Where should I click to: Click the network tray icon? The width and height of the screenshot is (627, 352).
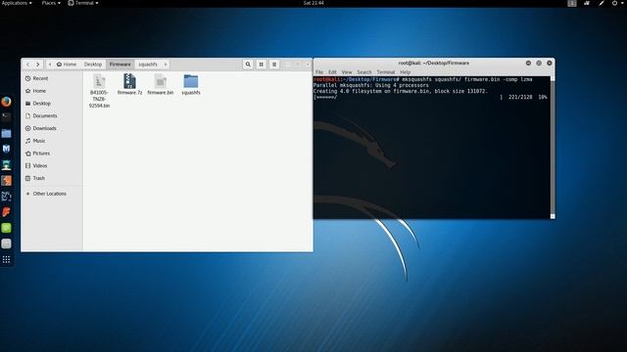tap(587, 3)
